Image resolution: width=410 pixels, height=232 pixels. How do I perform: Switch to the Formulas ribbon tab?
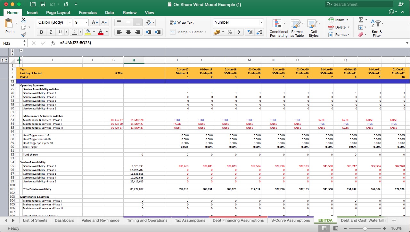coord(87,12)
